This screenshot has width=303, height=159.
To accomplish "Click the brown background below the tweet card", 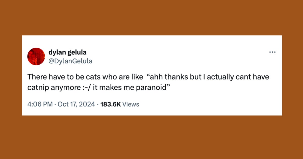I will (151, 138).
